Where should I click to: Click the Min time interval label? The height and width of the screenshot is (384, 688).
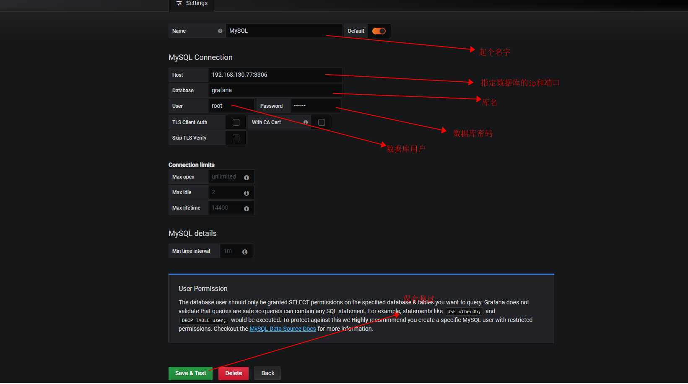(191, 251)
